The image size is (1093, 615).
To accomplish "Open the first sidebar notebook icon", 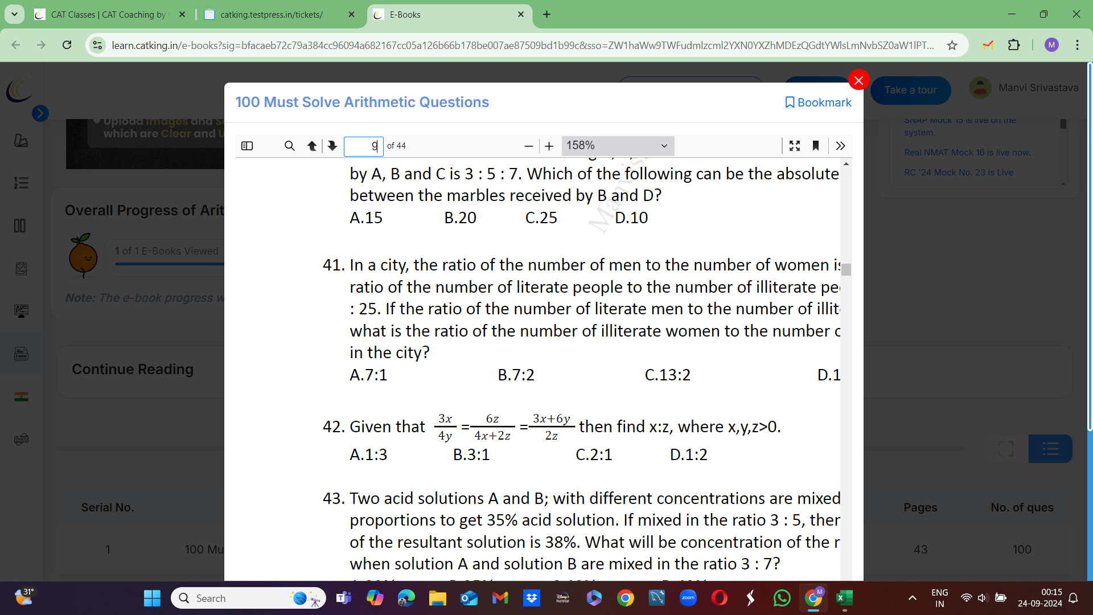I will (x=21, y=140).
